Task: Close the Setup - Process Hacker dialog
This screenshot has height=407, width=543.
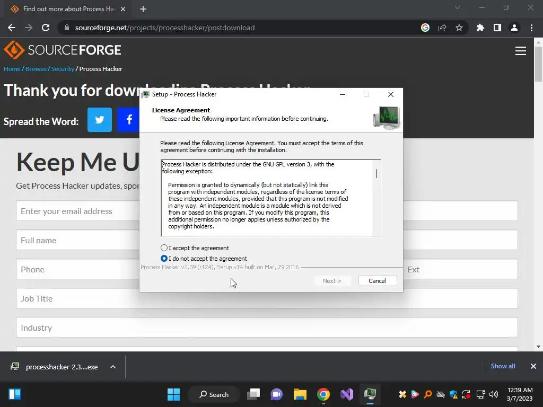Action: tap(391, 94)
